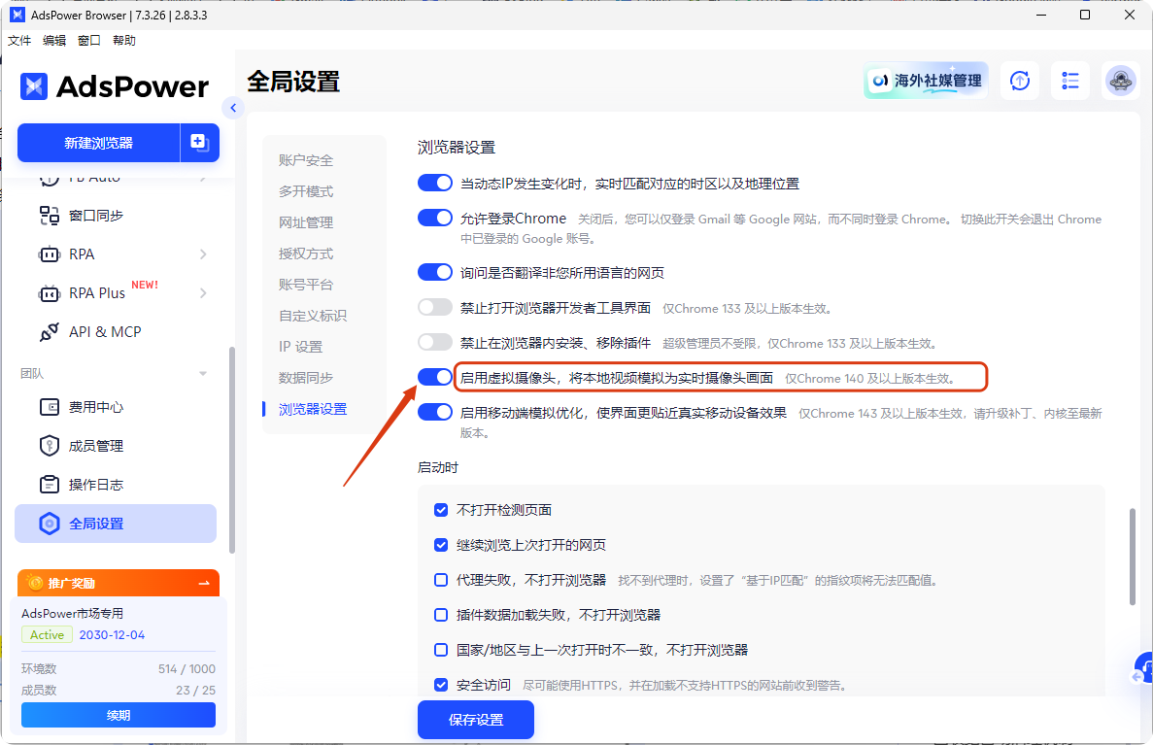Open the 窗口同步 sidebar icon
The image size is (1153, 745).
pos(78,215)
